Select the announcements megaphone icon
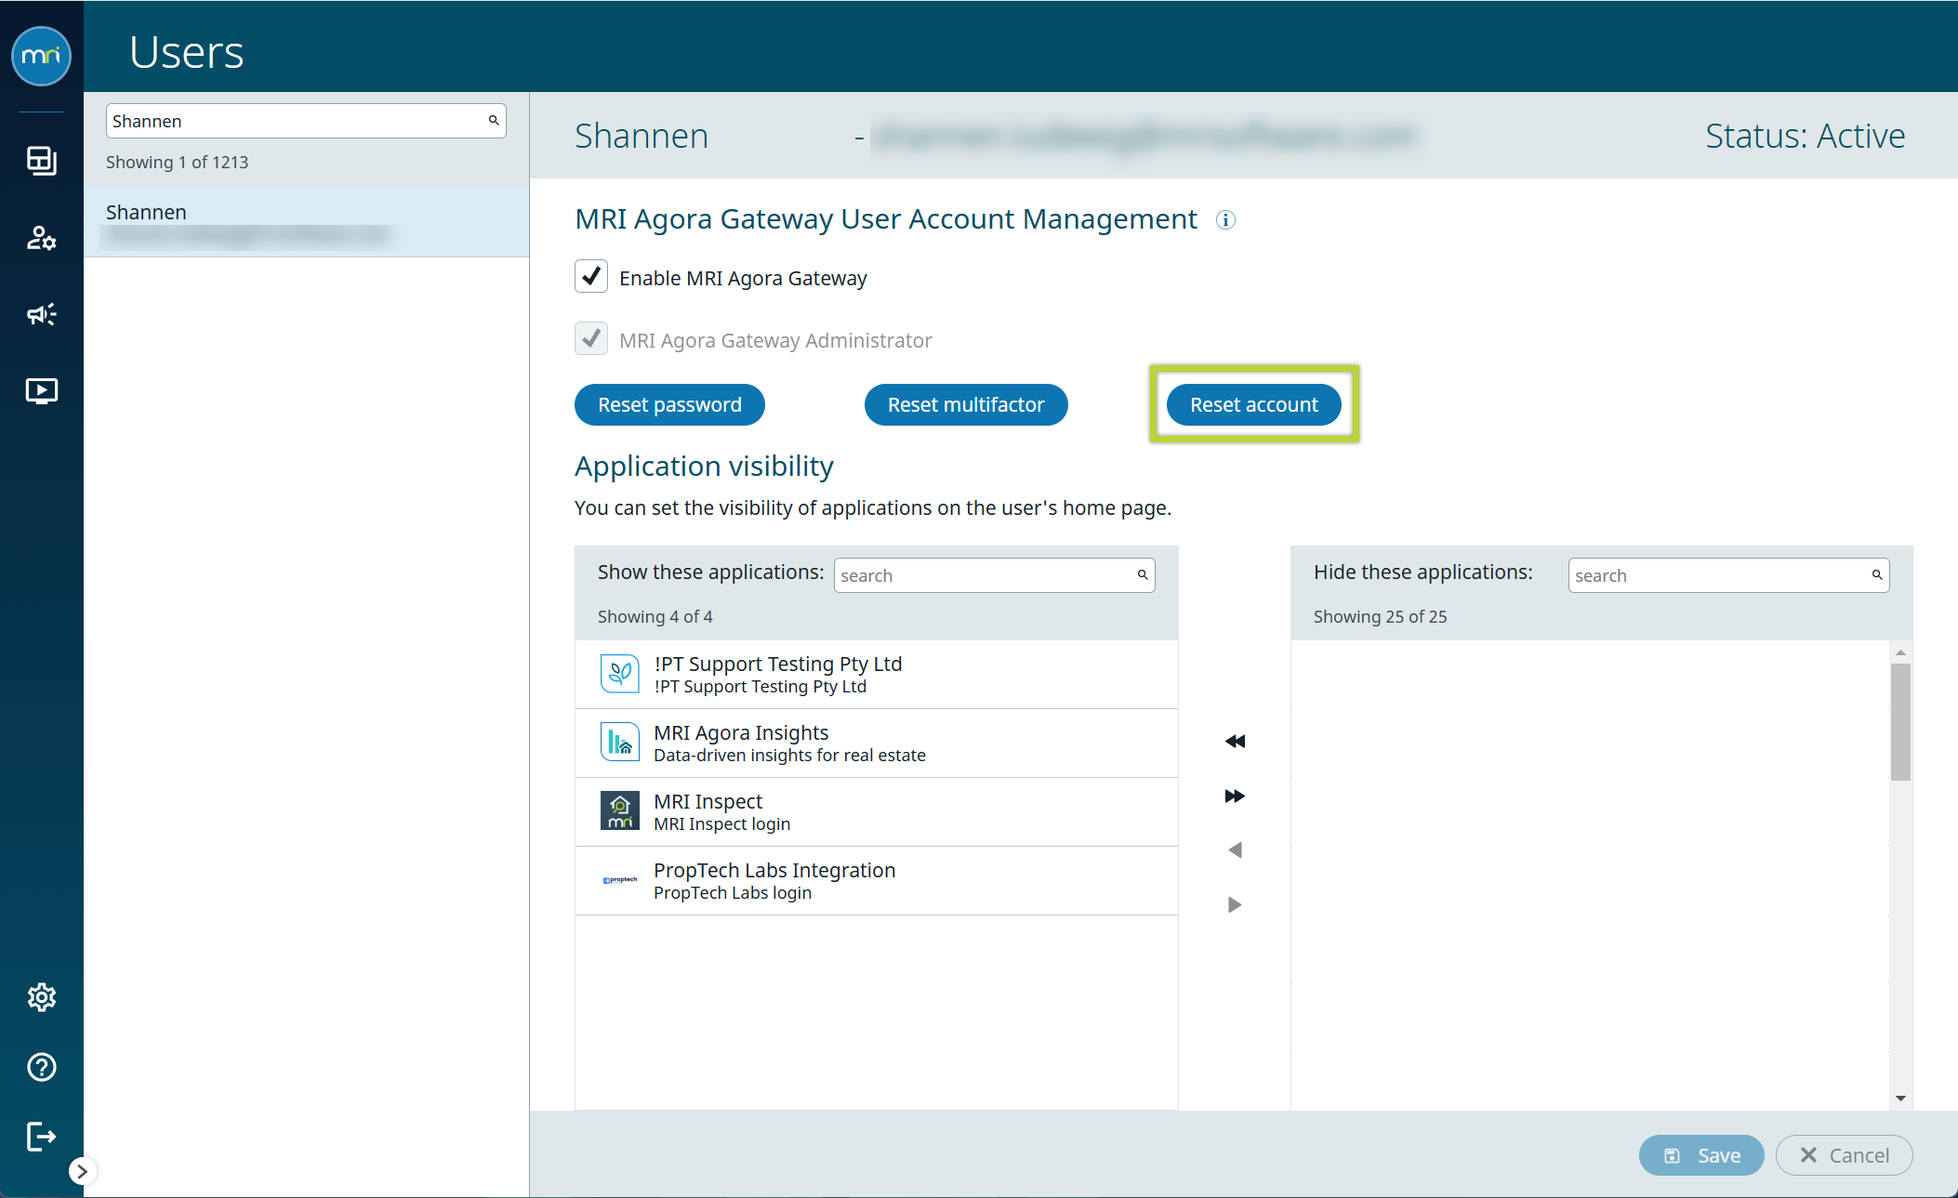This screenshot has height=1198, width=1958. click(41, 314)
